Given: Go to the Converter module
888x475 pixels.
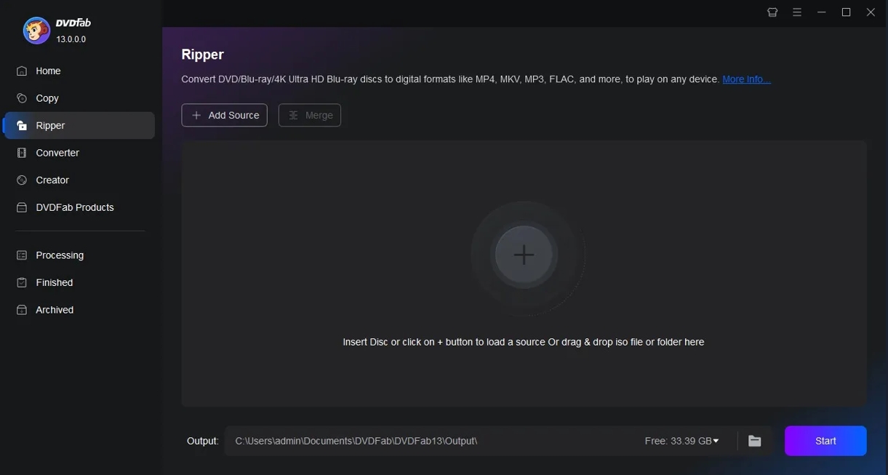Looking at the screenshot, I should [79, 153].
